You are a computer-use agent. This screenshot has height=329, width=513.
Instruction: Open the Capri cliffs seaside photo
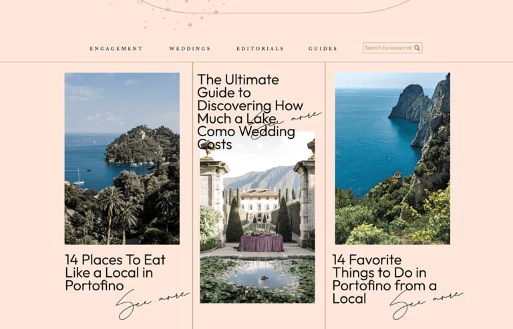pyautogui.click(x=393, y=158)
